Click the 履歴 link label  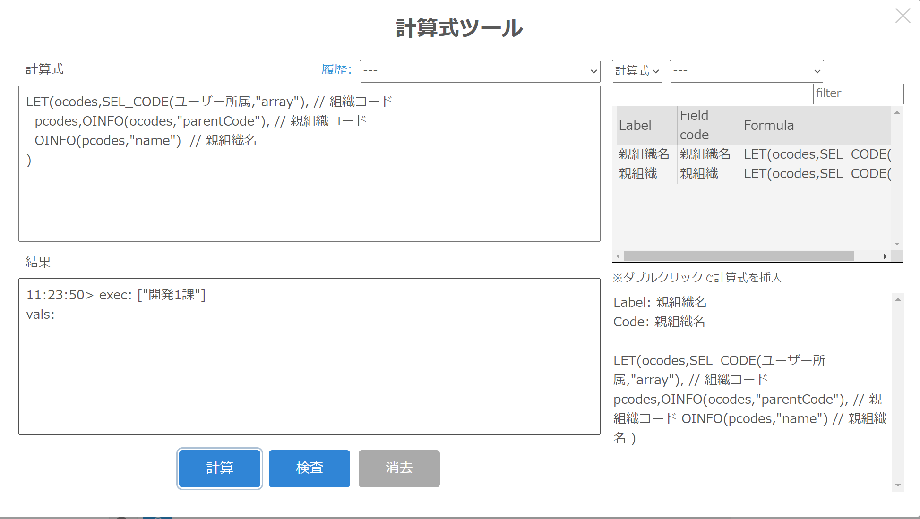point(335,69)
